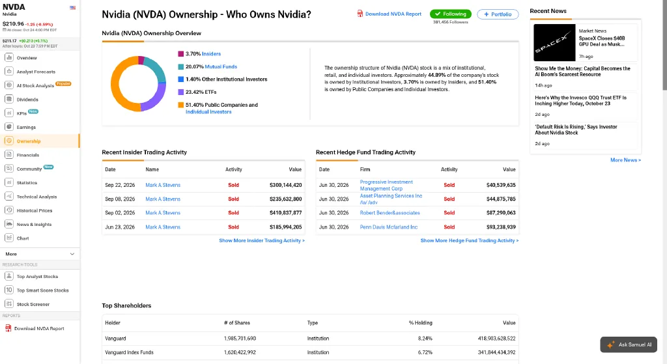The image size is (667, 364).
Task: Click the ownership donut chart
Action: click(138, 84)
